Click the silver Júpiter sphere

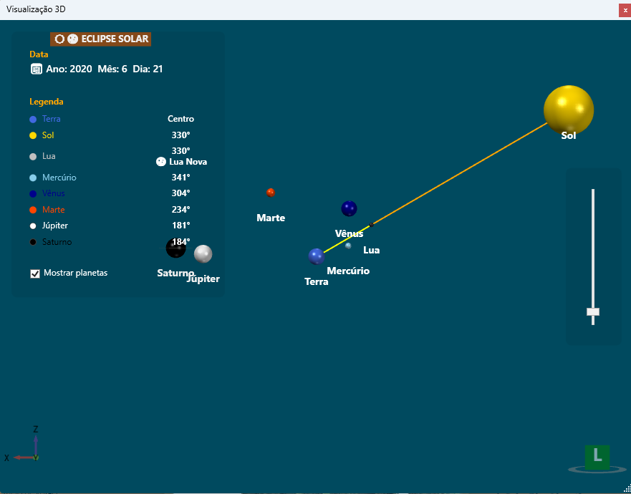tap(203, 253)
